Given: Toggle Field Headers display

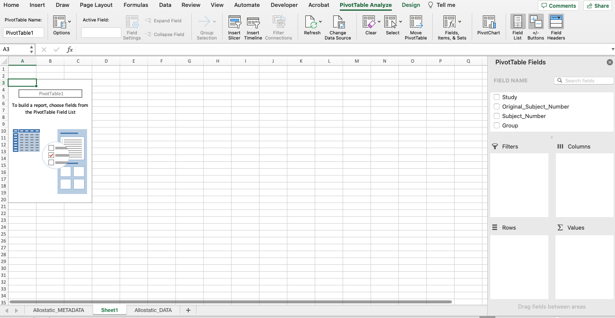Looking at the screenshot, I should [556, 23].
